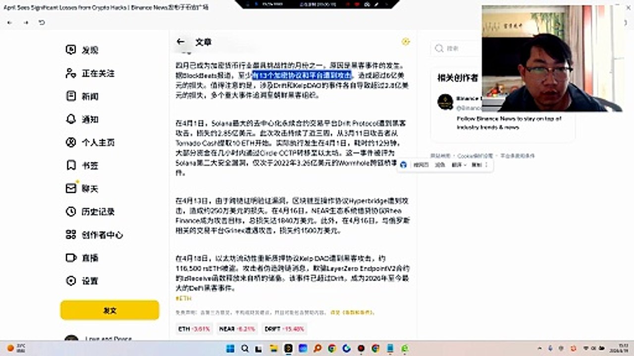Click the 相关创作者 heading
The image size is (634, 356).
click(x=458, y=78)
